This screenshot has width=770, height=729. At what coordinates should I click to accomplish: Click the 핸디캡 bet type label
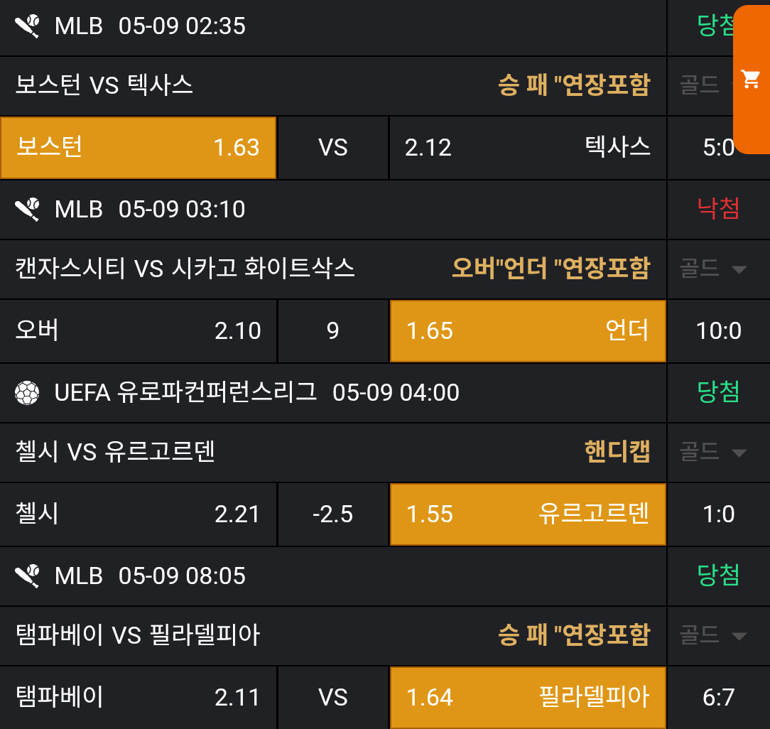617,452
